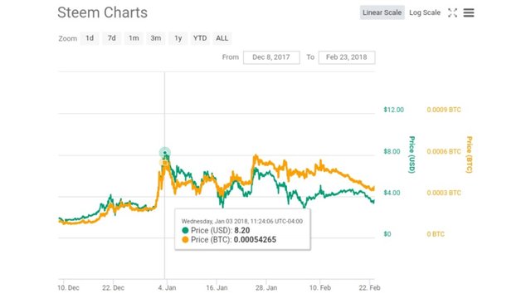
Task: Click green USD marker on chart line
Action: pyautogui.click(x=165, y=153)
